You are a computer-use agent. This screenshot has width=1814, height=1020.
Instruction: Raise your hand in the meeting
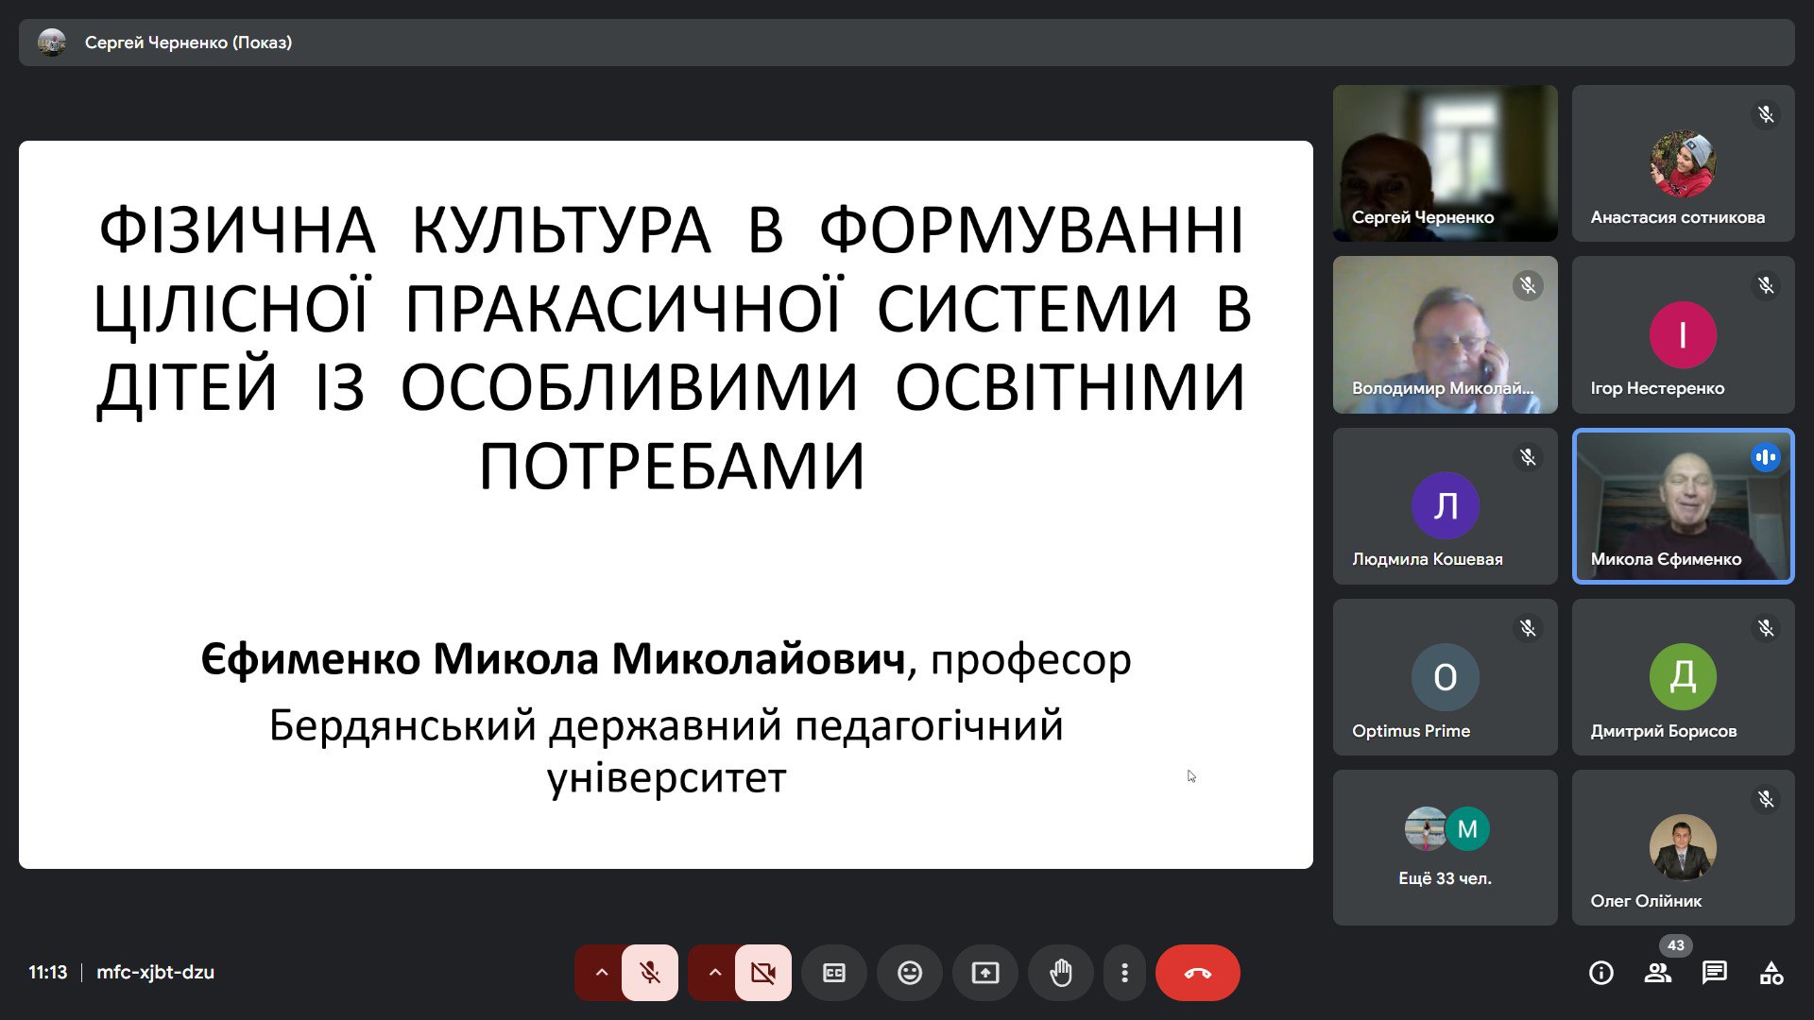point(1060,973)
